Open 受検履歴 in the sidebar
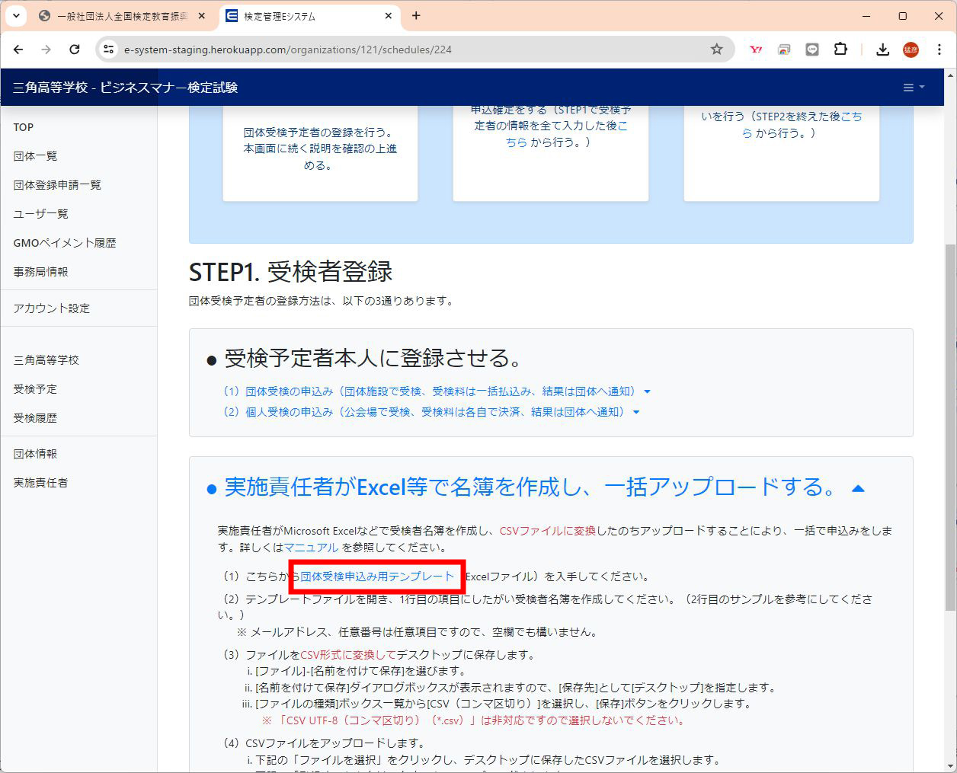The height and width of the screenshot is (773, 957). 35,418
